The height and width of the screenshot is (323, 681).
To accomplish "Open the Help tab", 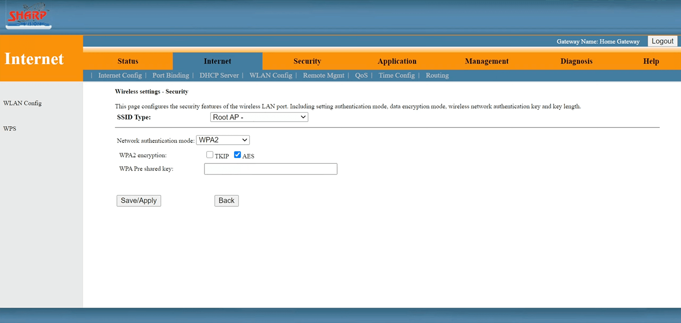I will (651, 61).
